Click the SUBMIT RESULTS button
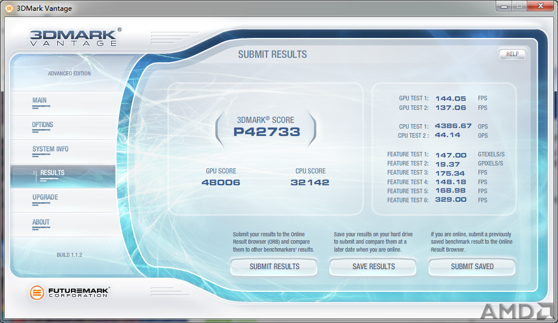Screen dimensions: 558x323 [274, 267]
